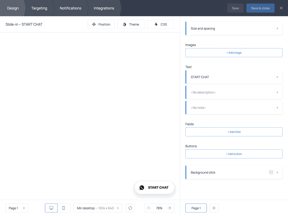Click the Position move icon button
Screen dimensions: 288x216
coord(101,24)
